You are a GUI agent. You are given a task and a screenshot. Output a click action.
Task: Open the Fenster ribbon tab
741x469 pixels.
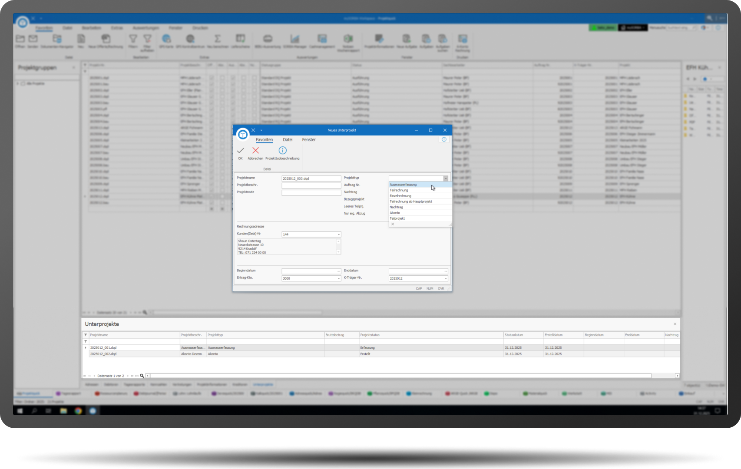click(x=309, y=140)
